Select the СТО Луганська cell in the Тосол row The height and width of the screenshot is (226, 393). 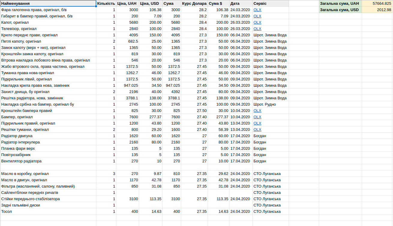[270, 211]
